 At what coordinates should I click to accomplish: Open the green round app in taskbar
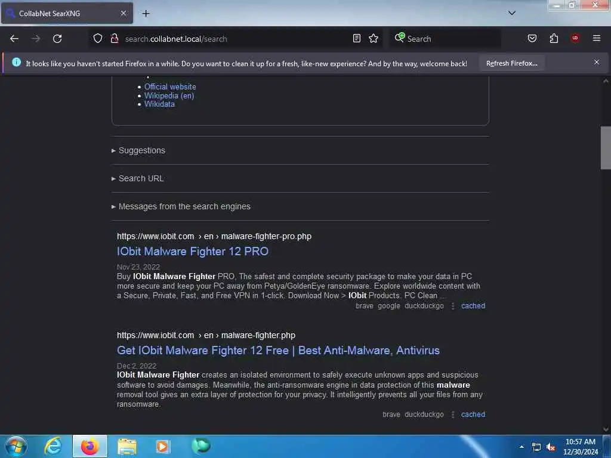[x=201, y=446]
